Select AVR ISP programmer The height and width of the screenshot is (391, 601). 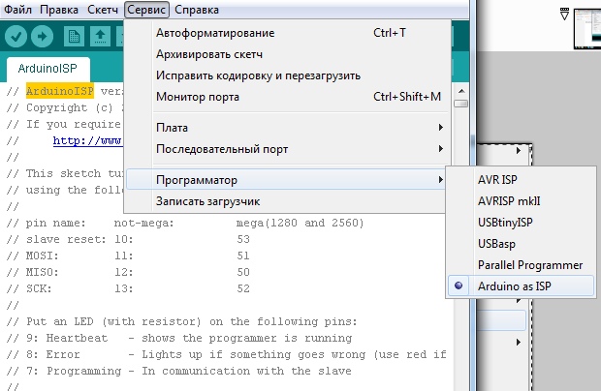click(x=521, y=180)
